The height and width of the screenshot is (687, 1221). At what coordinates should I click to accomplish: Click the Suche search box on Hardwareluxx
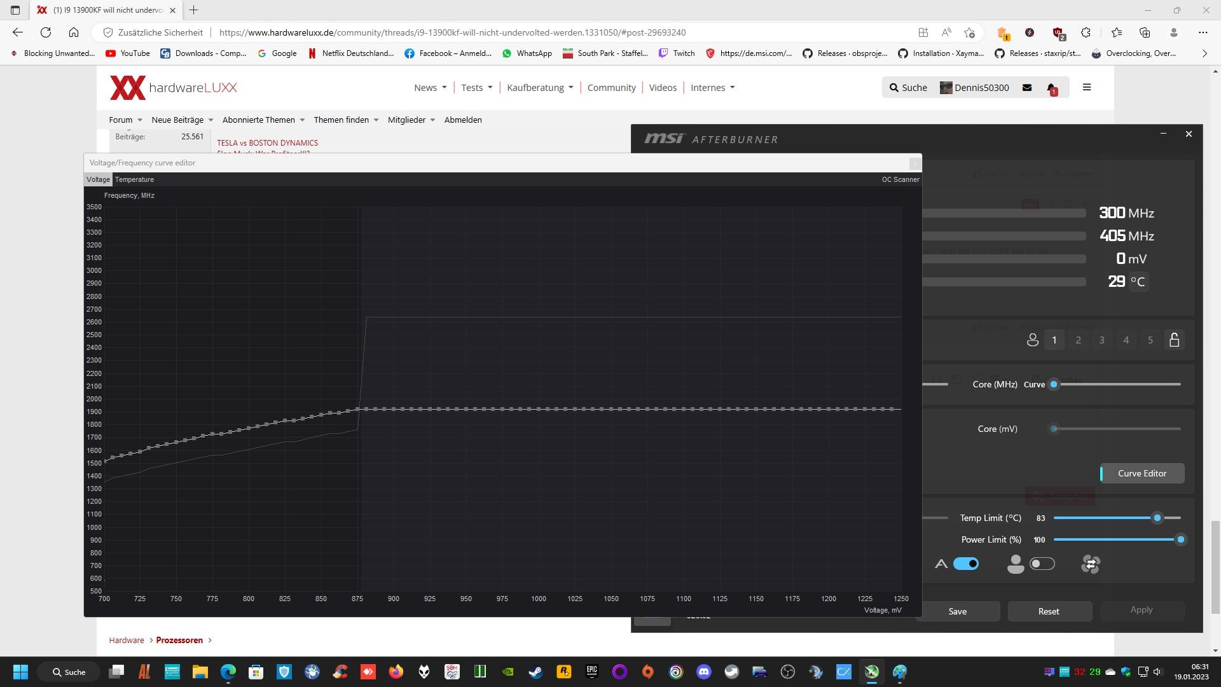pyautogui.click(x=908, y=88)
